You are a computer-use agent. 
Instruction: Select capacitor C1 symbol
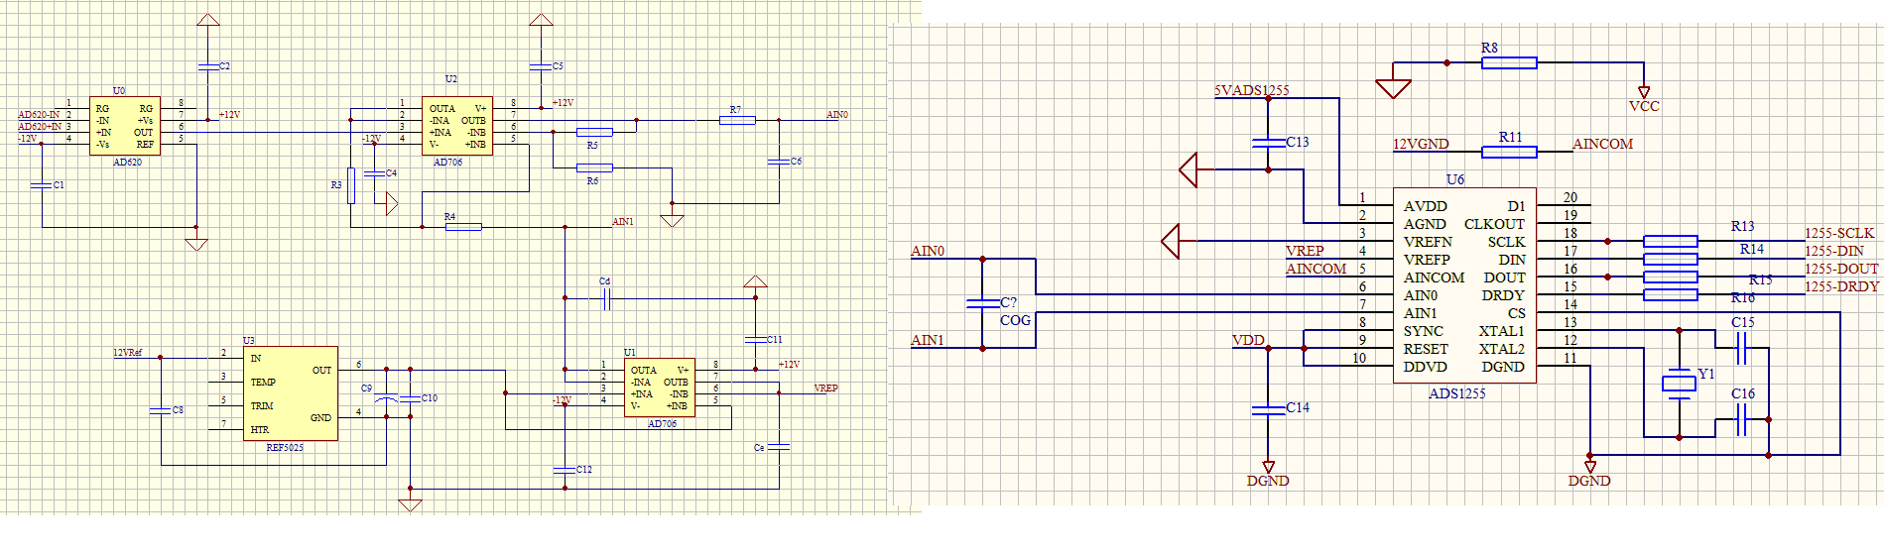(x=42, y=185)
